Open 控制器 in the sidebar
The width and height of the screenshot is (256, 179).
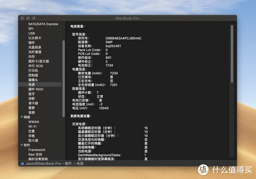[x=33, y=75]
